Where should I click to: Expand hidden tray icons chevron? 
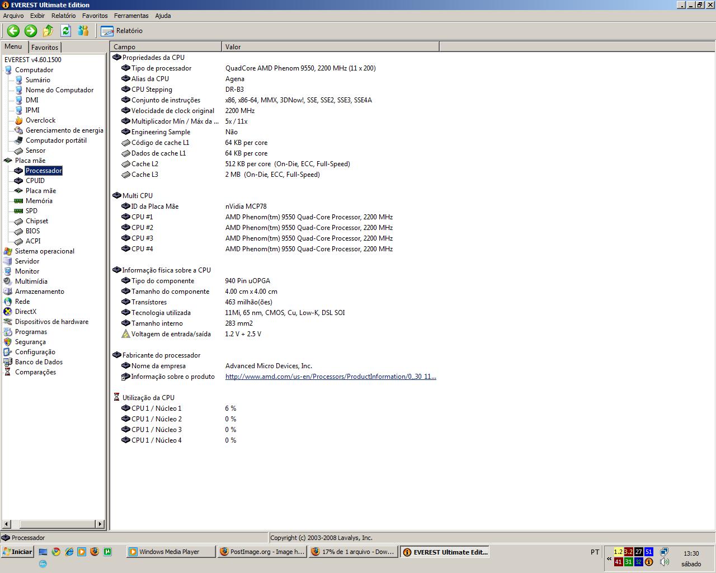[609, 558]
